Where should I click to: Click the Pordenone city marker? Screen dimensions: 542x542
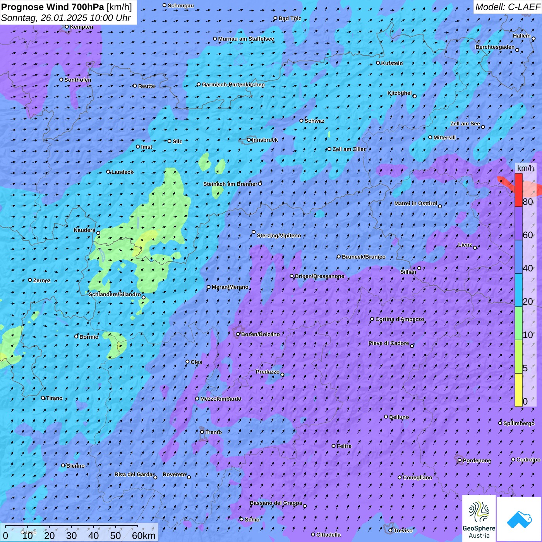(460, 460)
